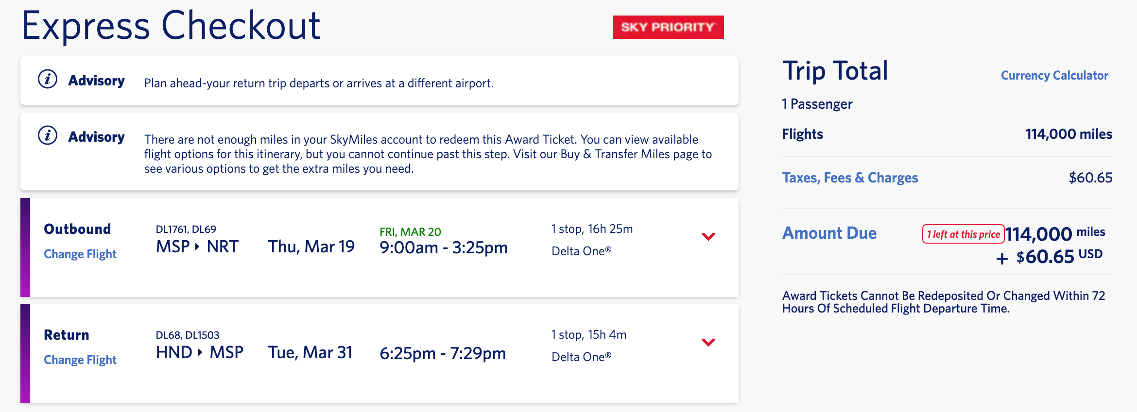Viewport: 1137px width, 412px height.
Task: Click the MSP to NRT route
Action: [197, 247]
